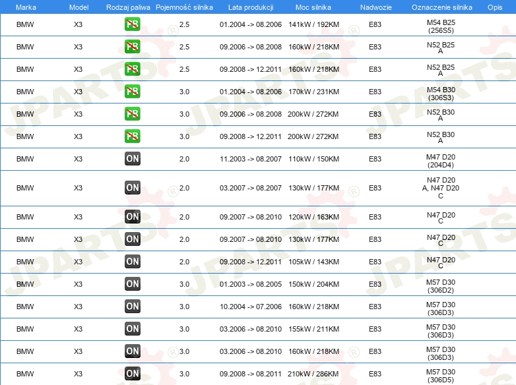Select the 120kW / 163KM power cell

click(313, 217)
